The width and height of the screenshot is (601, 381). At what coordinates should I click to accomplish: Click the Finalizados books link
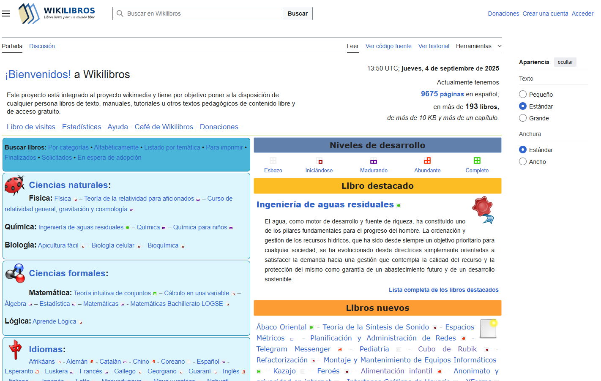coord(20,158)
